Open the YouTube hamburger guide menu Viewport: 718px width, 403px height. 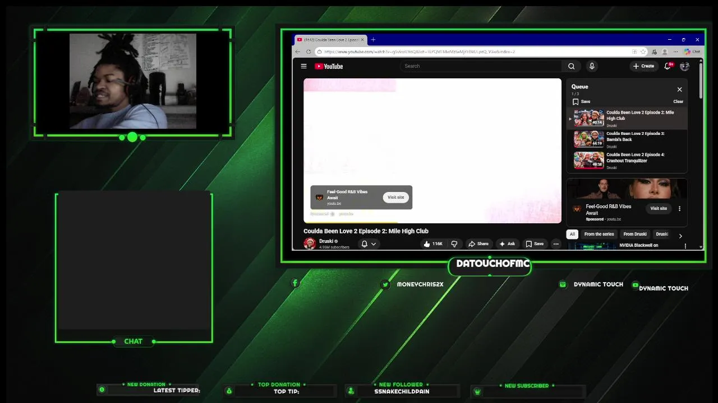pos(303,66)
